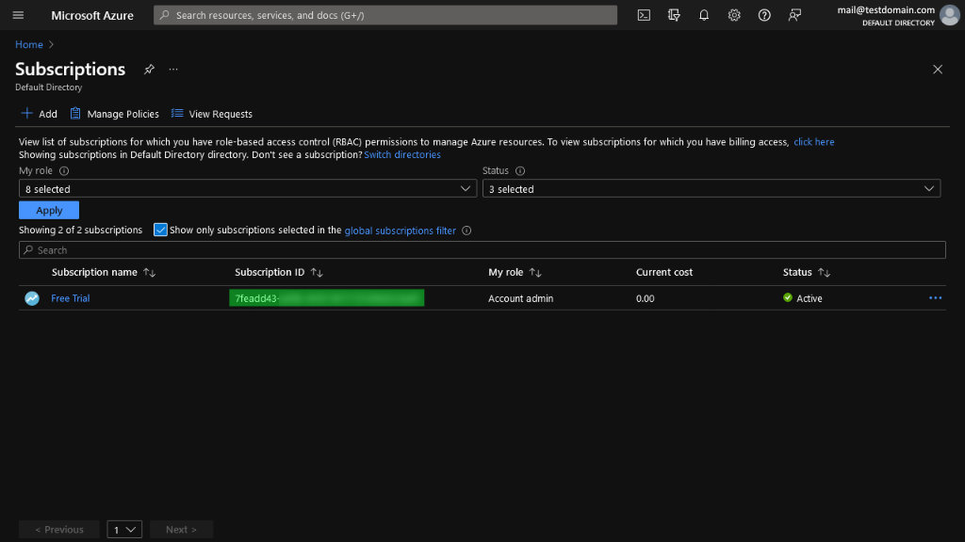Sort by Status column
The width and height of the screenshot is (965, 542).
point(824,272)
